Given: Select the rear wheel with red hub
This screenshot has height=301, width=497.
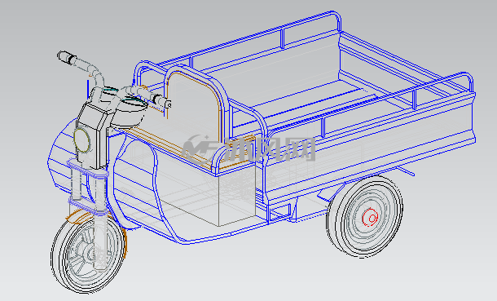Looking at the screenshot, I should 365,216.
